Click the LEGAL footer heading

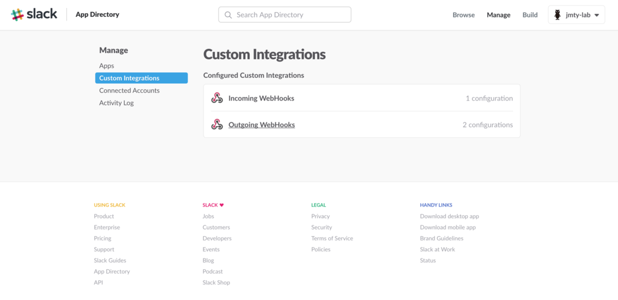[x=319, y=205]
